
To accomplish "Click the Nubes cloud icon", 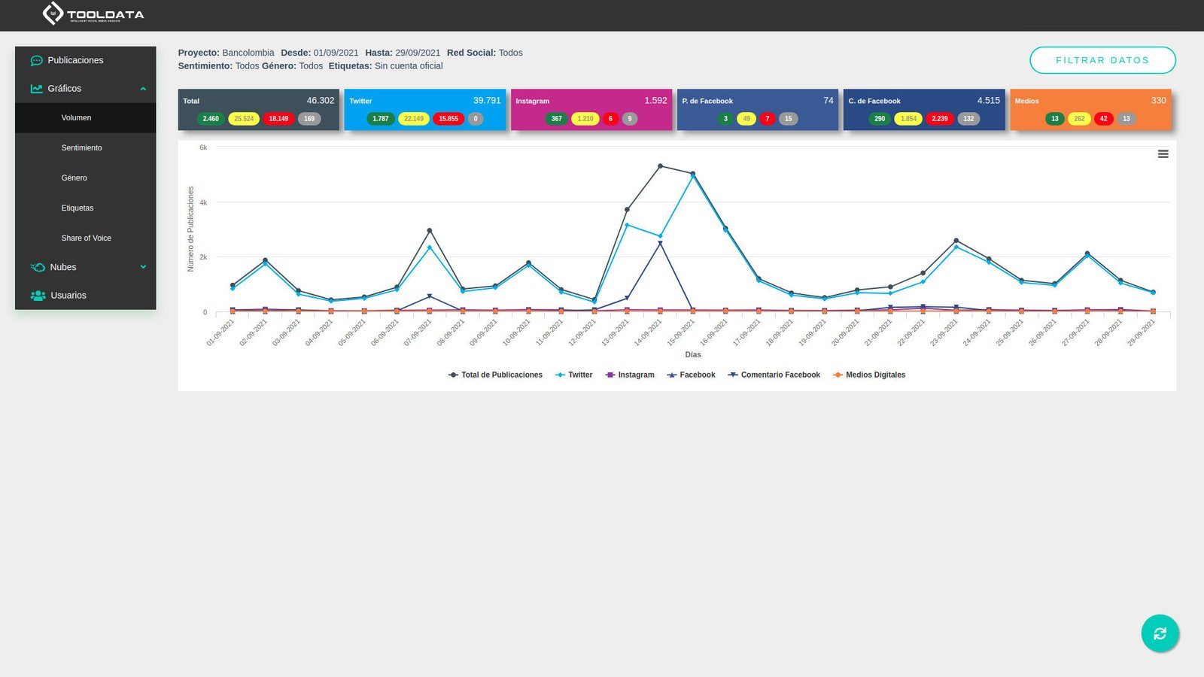I will (38, 267).
